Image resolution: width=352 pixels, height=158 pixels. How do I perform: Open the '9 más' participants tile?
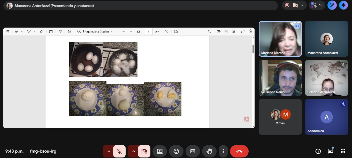tap(280, 117)
